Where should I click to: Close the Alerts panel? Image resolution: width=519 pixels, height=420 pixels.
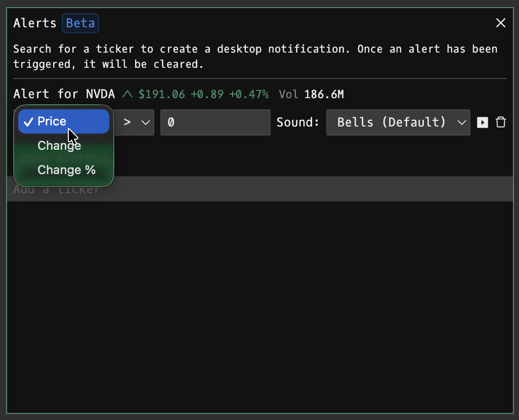tap(500, 23)
